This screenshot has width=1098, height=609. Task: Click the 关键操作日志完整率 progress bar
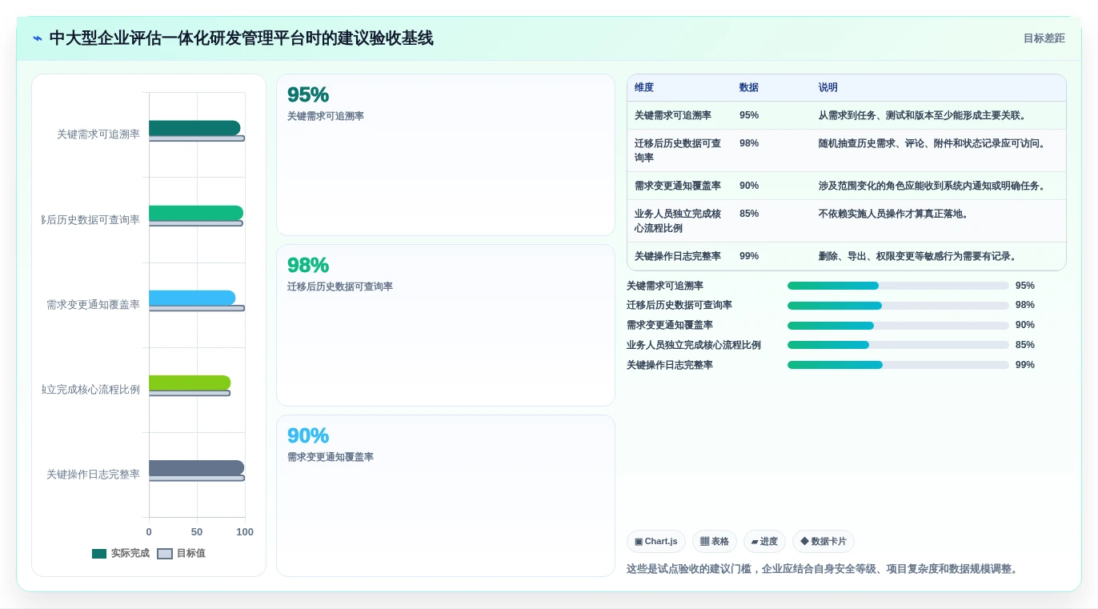(x=898, y=365)
